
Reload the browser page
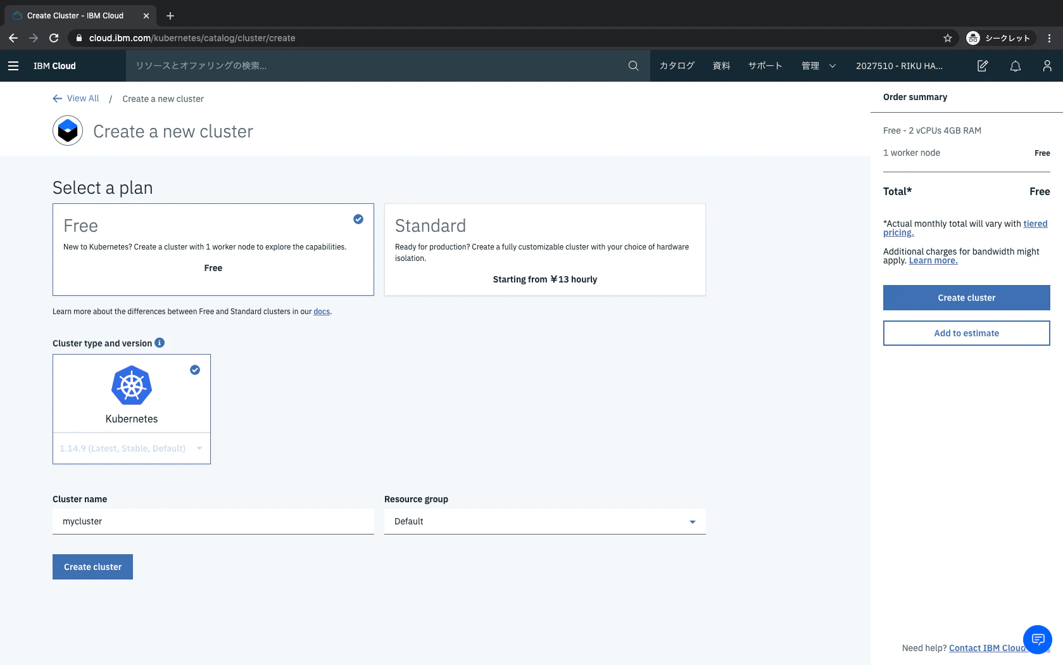(x=54, y=38)
